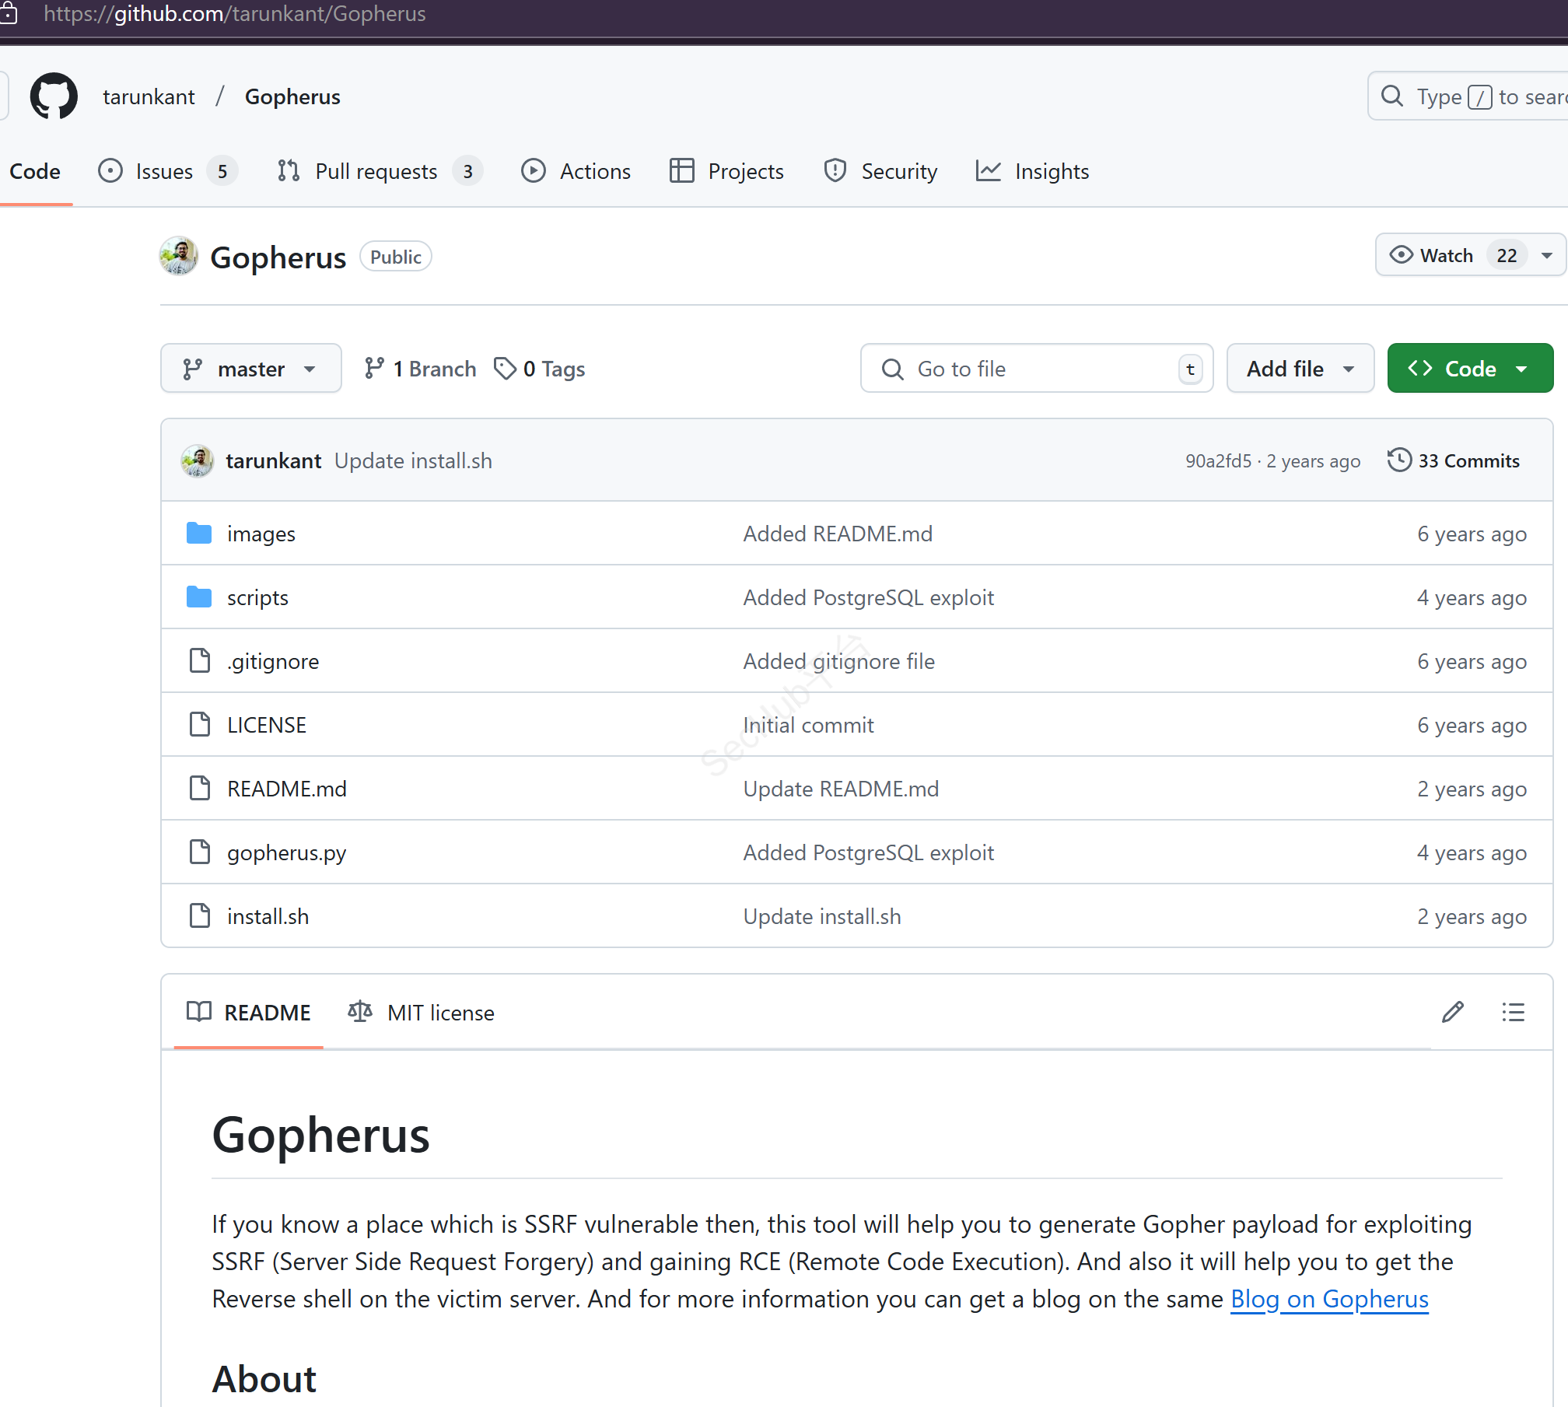This screenshot has height=1407, width=1568.
Task: Click the tarunkant avatar next to Gopherus title
Action: click(x=179, y=257)
